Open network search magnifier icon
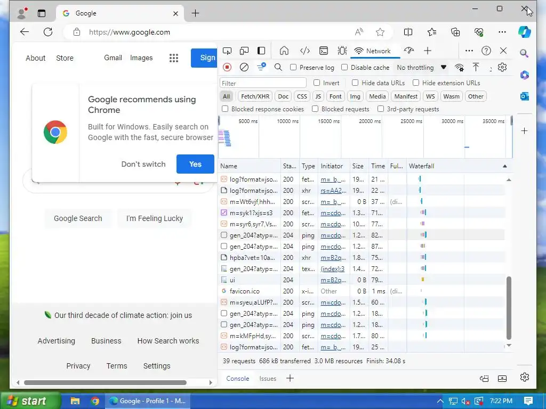 [278, 67]
